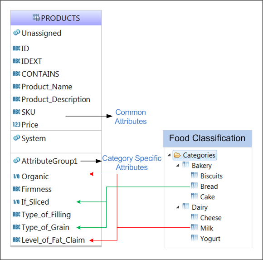Screen dimensions: 263x260
Task: Click the boolean 1/0 icon beside Organic
Action: coord(16,177)
